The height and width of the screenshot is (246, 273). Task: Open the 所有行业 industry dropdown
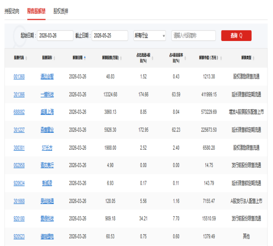[150, 36]
